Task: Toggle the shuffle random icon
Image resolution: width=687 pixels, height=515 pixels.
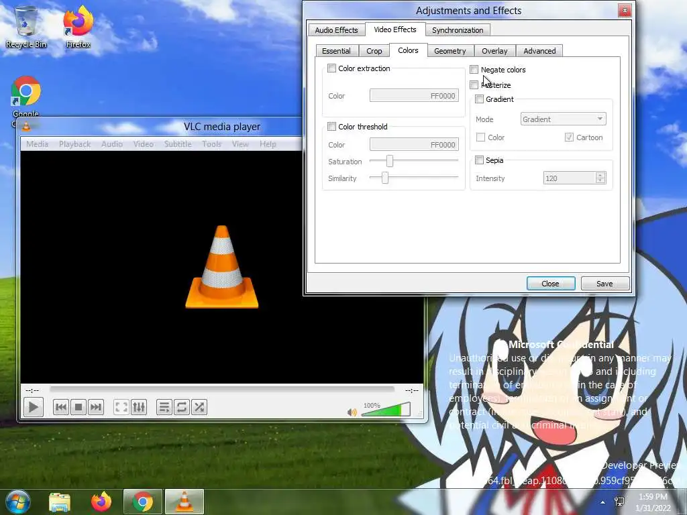Action: pyautogui.click(x=199, y=407)
